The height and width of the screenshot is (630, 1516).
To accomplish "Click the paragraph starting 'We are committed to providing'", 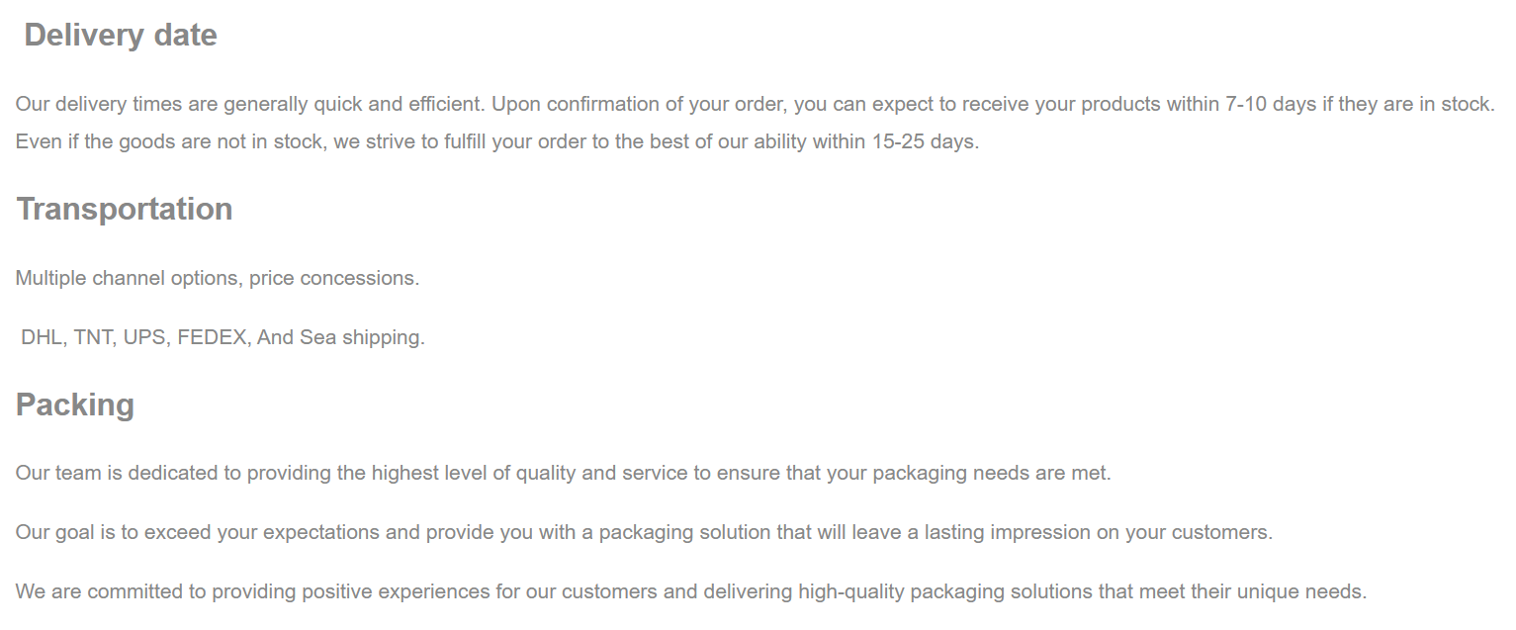I will (x=691, y=592).
